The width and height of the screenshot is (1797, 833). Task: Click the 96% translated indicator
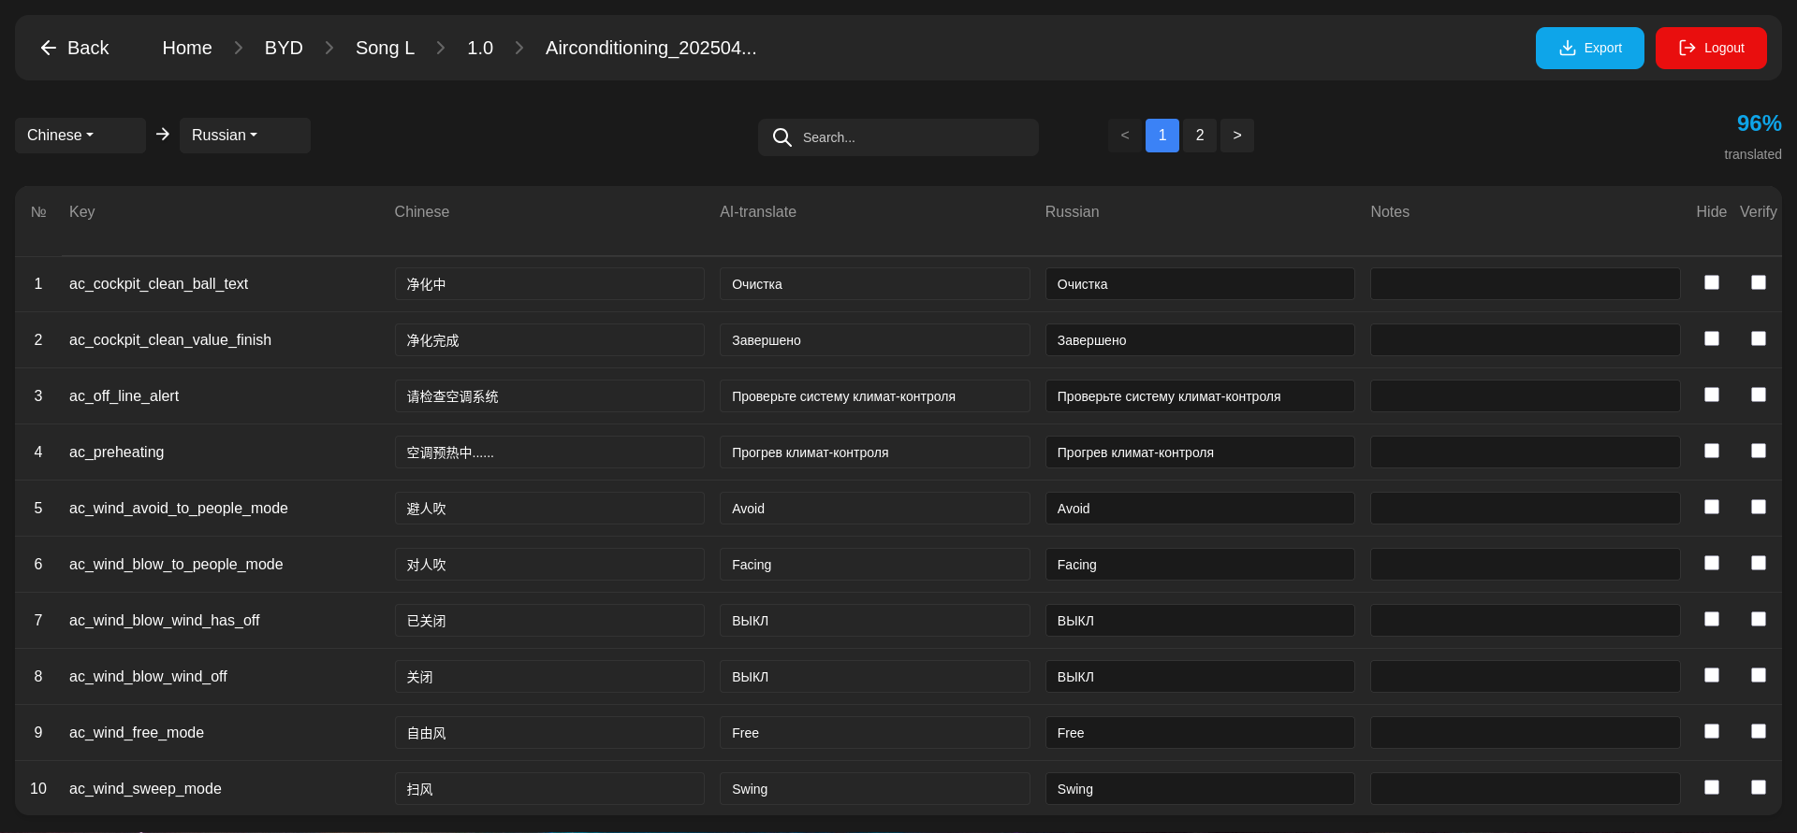1754,136
